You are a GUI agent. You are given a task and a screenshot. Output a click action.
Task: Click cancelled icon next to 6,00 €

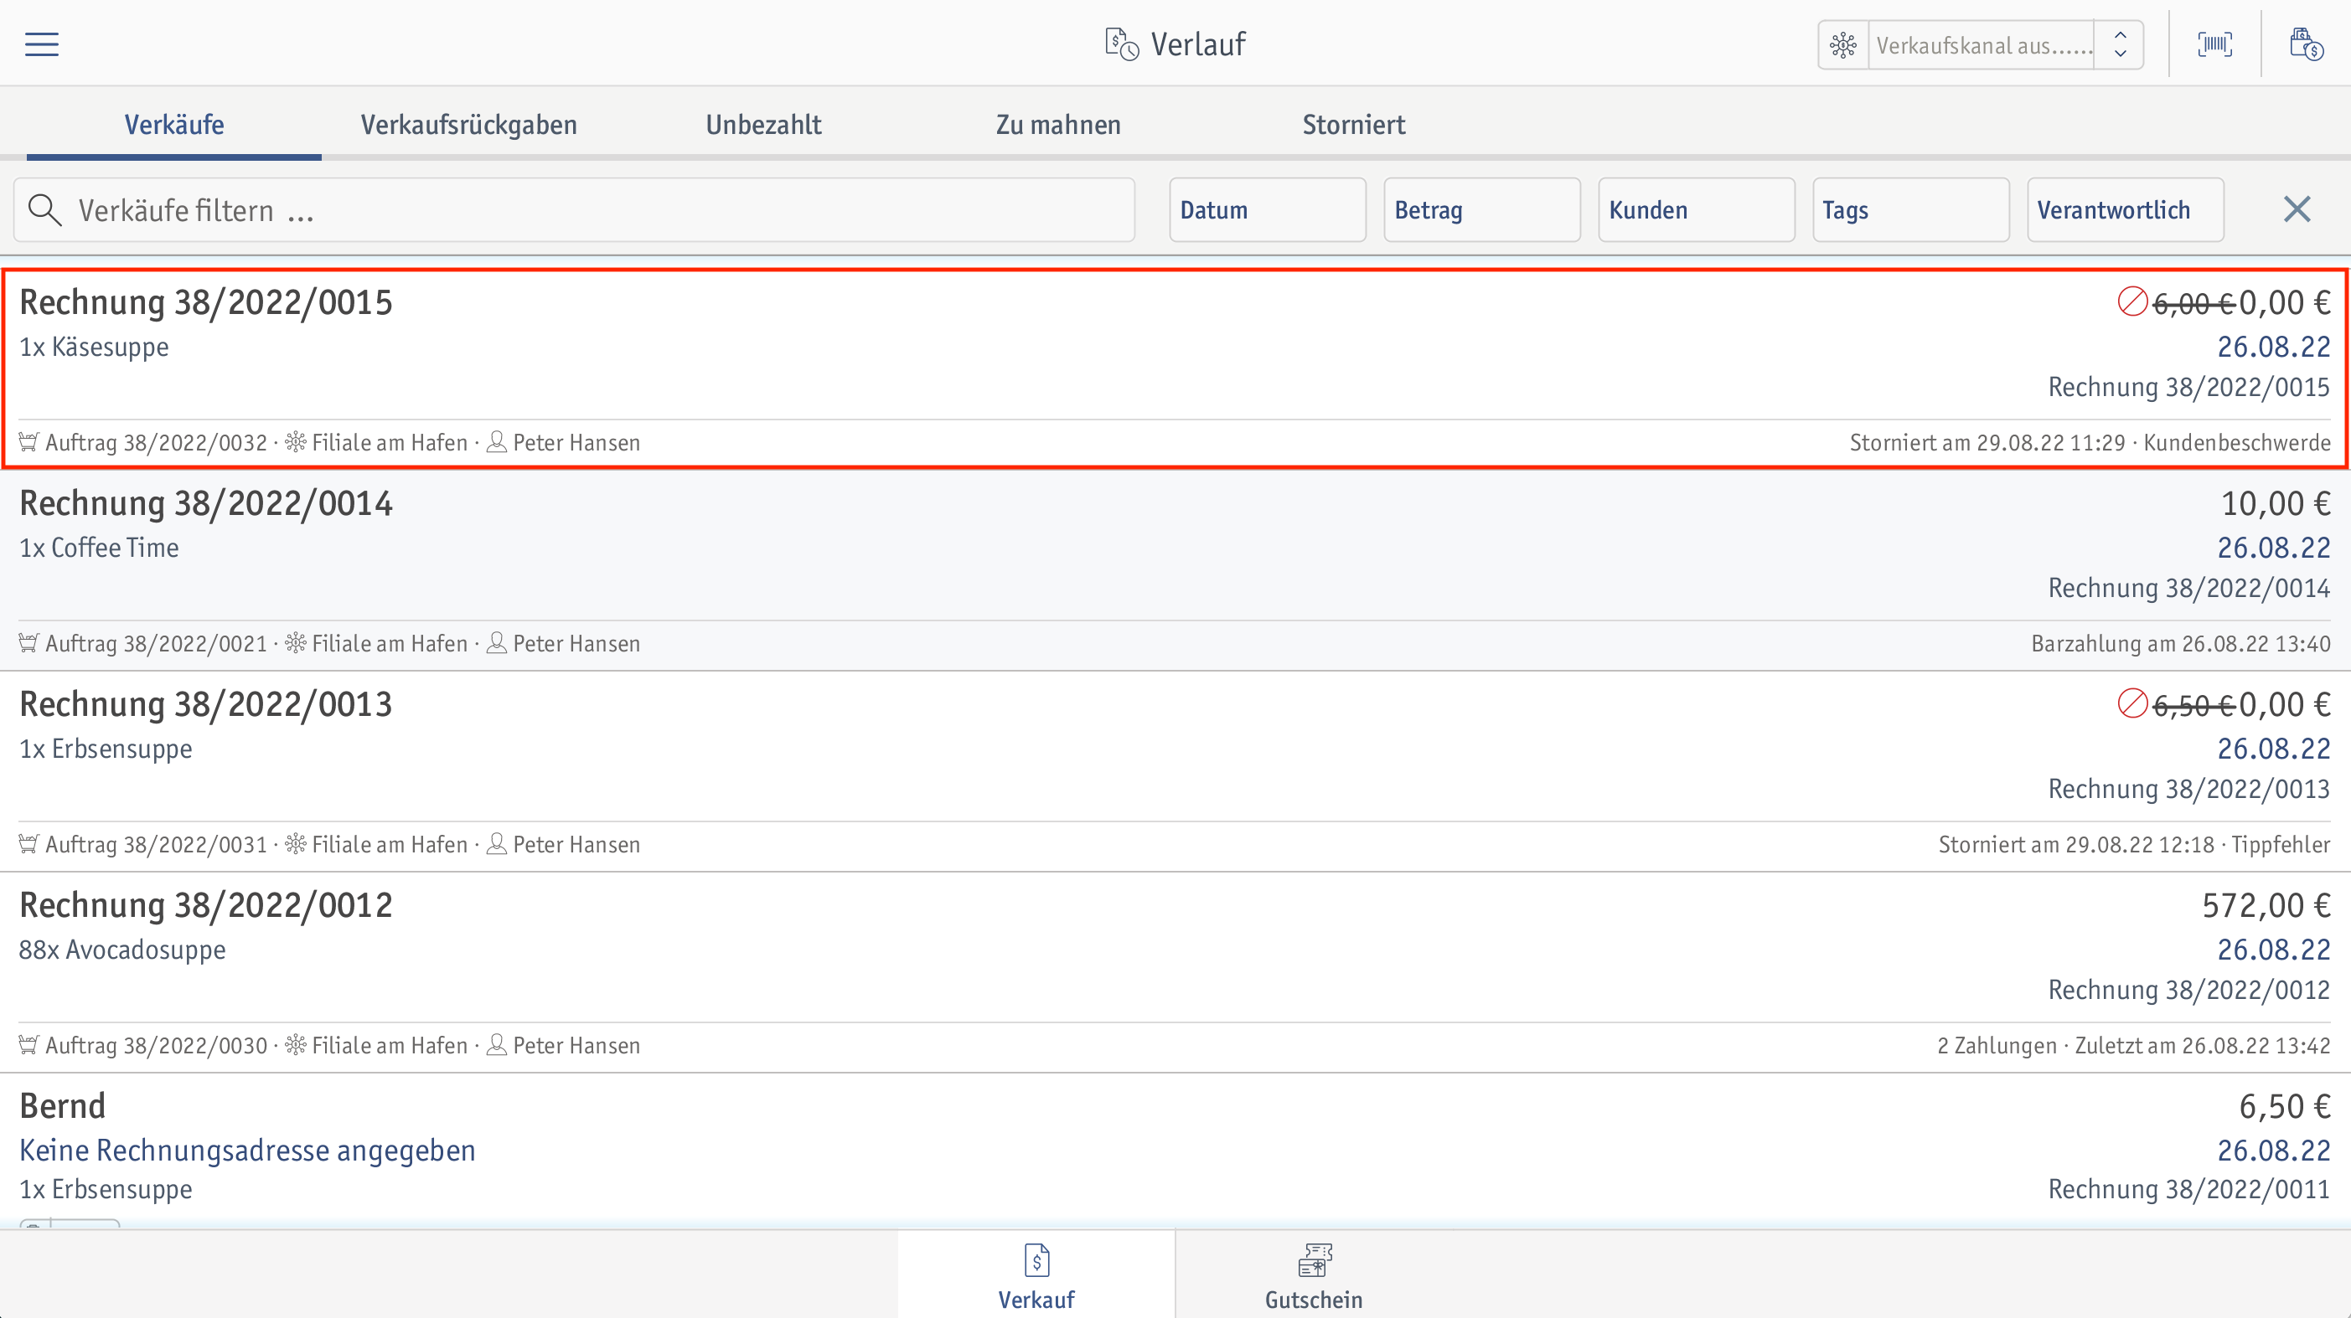(2132, 302)
